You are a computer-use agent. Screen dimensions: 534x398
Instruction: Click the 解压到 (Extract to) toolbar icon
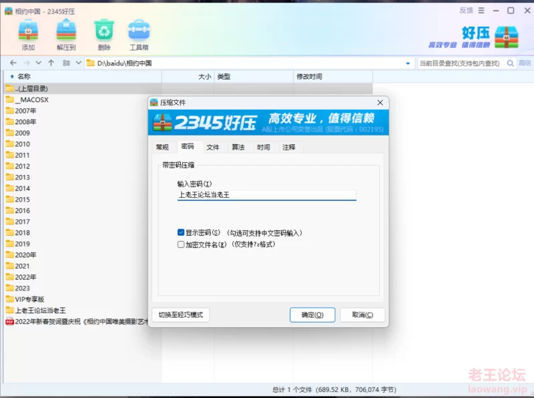(x=66, y=30)
